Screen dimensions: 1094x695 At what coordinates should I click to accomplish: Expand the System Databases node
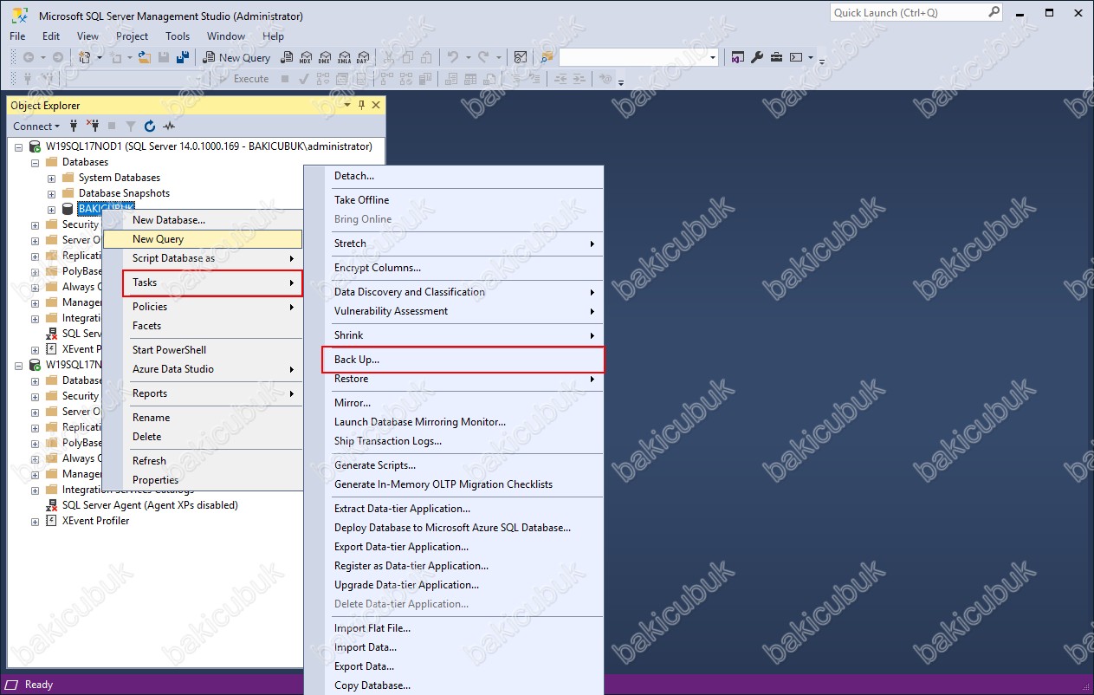tap(52, 178)
